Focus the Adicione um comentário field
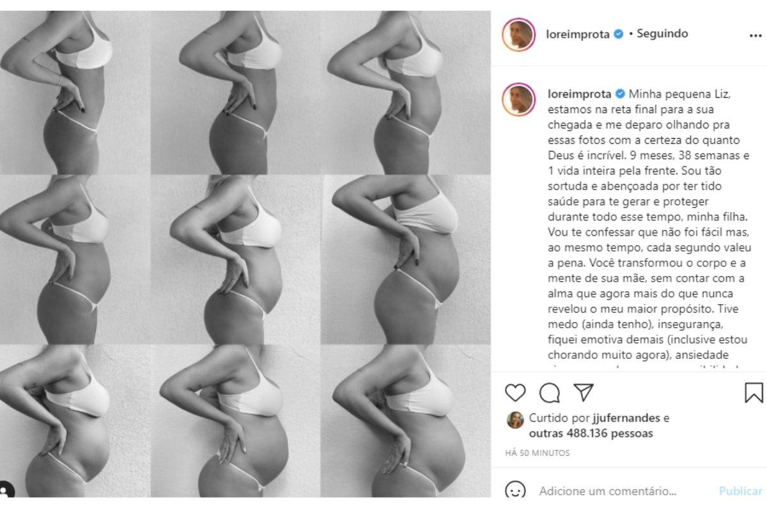This screenshot has width=767, height=511. click(x=607, y=491)
